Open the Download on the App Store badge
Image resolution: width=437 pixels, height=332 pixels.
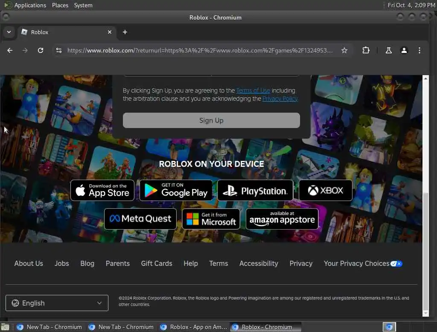102,190
